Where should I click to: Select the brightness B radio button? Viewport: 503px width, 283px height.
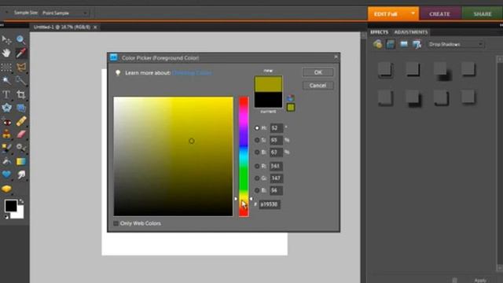pyautogui.click(x=257, y=153)
